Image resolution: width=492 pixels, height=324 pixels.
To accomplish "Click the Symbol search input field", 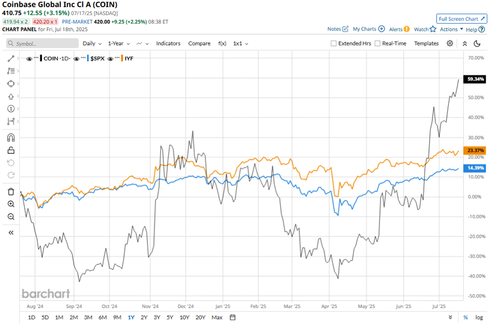I will (42, 43).
